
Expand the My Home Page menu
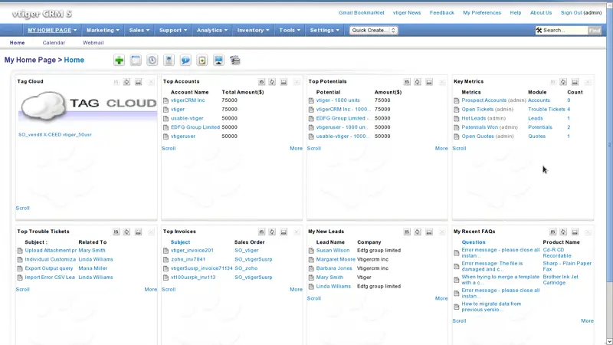coord(52,30)
